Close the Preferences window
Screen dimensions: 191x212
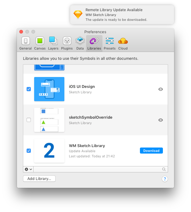point(21,32)
